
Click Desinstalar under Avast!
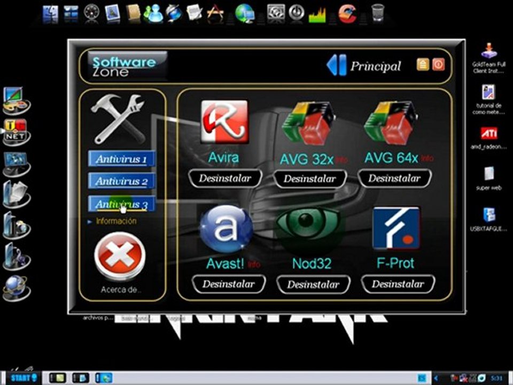[x=228, y=284]
